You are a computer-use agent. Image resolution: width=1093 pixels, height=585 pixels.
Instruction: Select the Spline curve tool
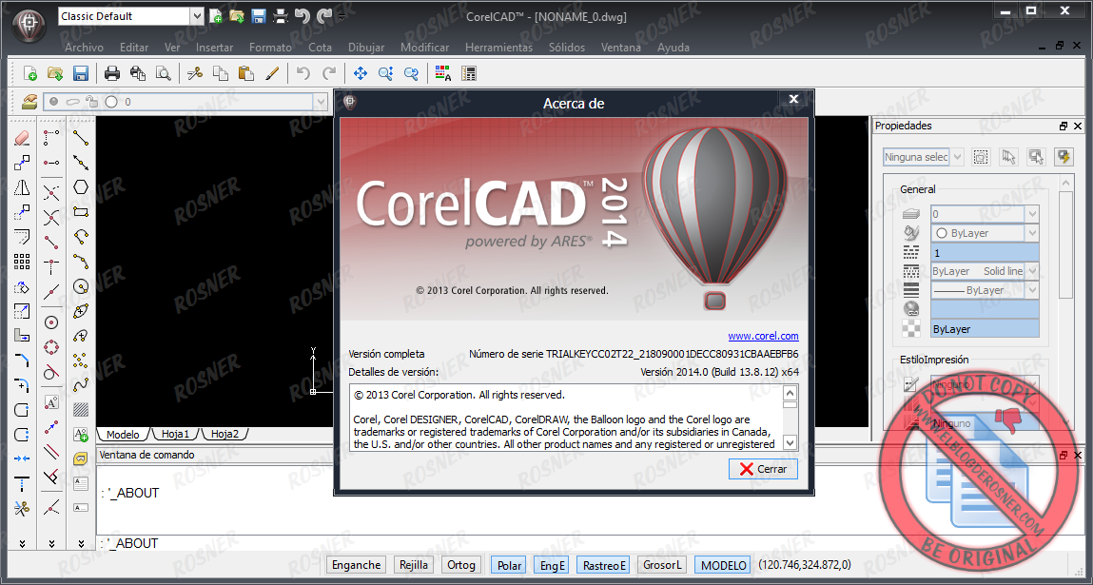click(x=81, y=385)
